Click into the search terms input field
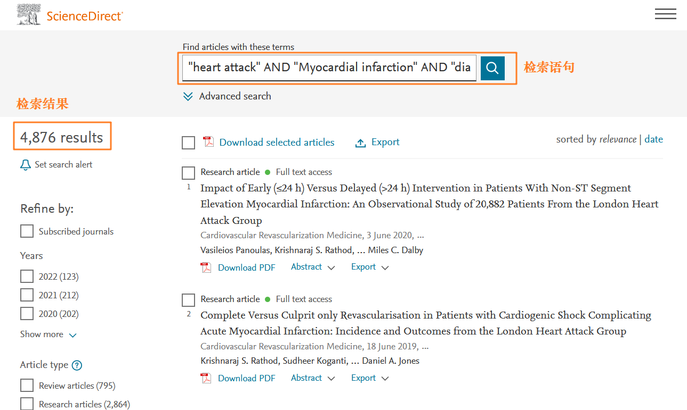 (x=329, y=68)
